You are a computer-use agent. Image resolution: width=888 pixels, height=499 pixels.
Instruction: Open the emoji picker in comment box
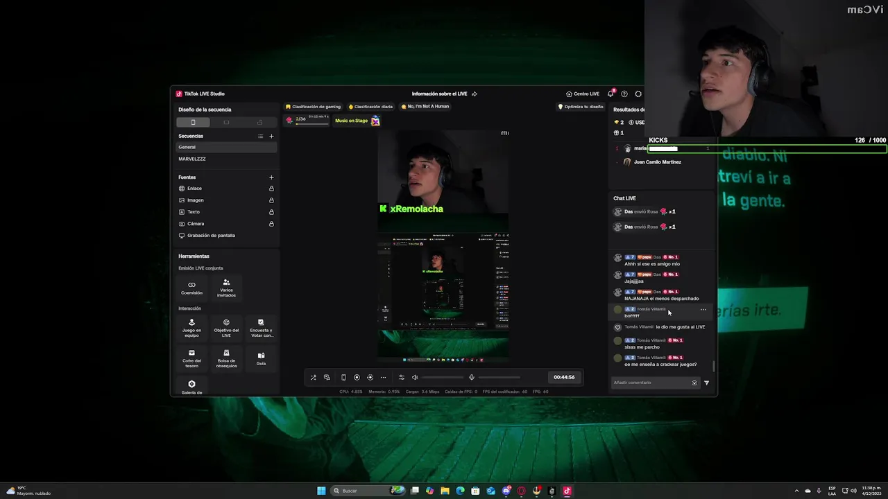coord(694,383)
